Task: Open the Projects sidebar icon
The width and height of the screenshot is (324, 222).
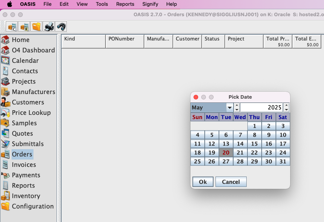Action: [5, 81]
